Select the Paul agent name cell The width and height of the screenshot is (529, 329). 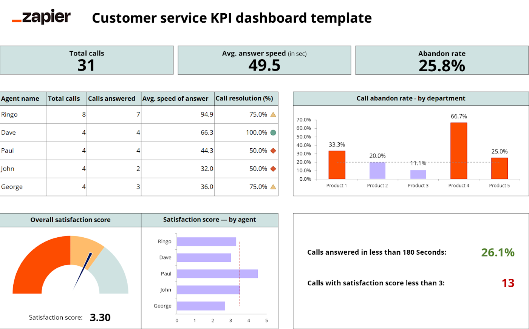(23, 151)
